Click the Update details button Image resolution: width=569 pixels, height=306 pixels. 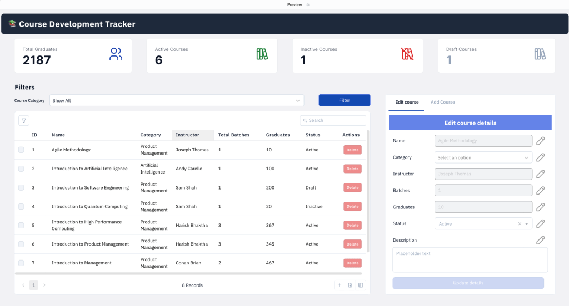point(468,283)
